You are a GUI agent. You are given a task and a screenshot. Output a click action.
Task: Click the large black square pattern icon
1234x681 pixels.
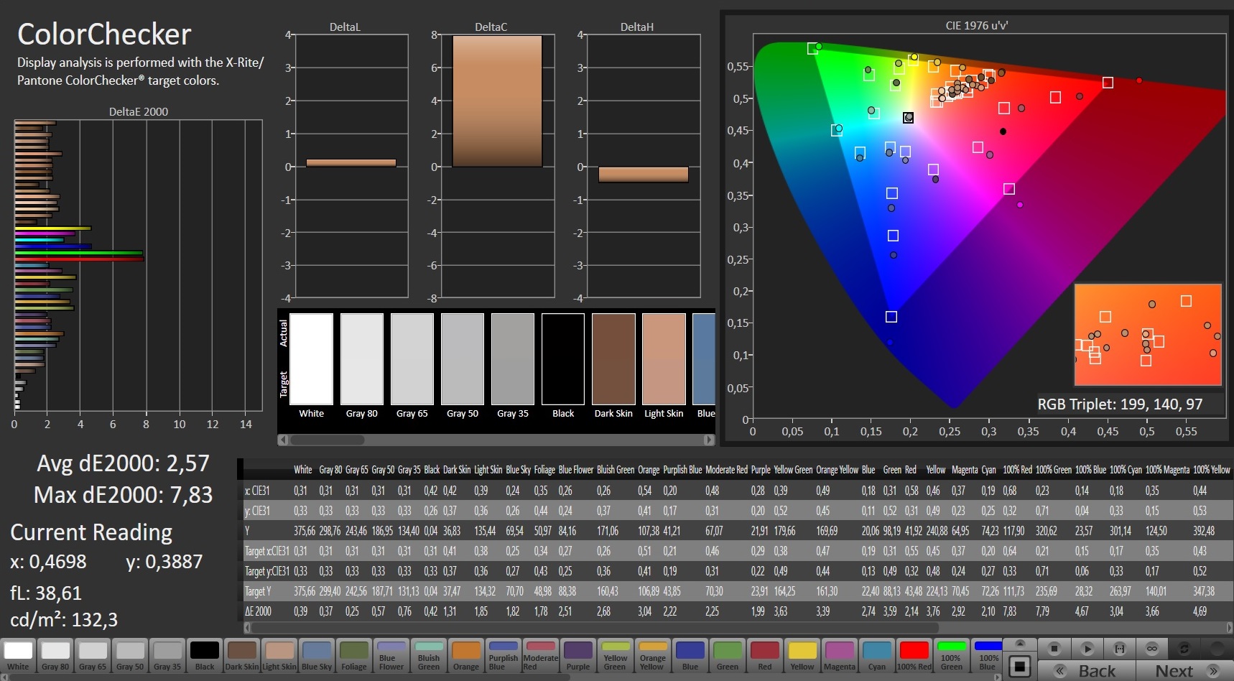point(1019,667)
